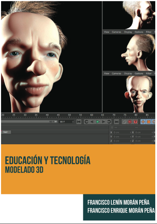Viewport: 157px width, 224px height.
Task: Click the grey record active objects icon
Action: coord(124,122)
